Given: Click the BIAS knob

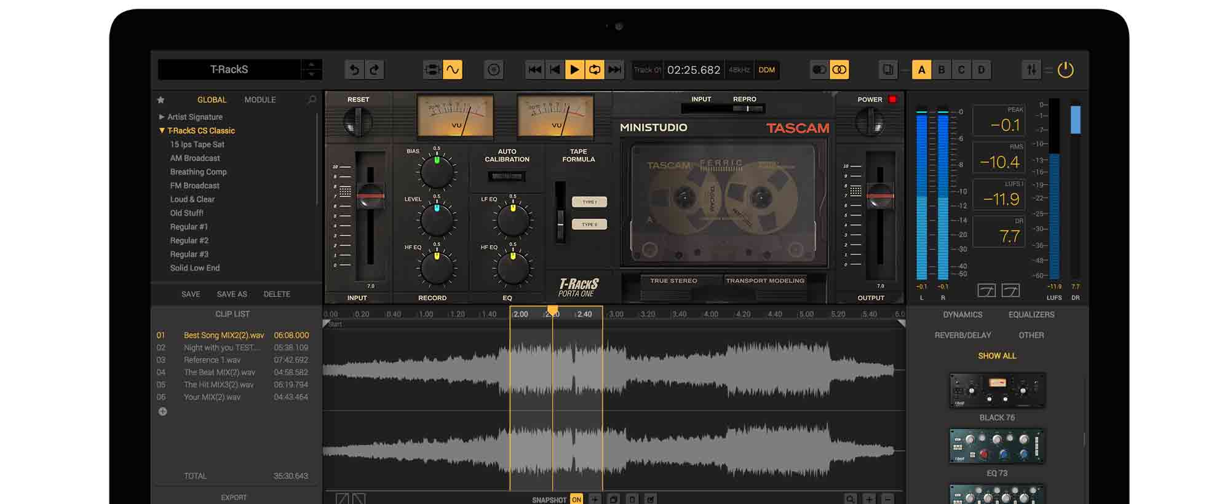Looking at the screenshot, I should 437,171.
